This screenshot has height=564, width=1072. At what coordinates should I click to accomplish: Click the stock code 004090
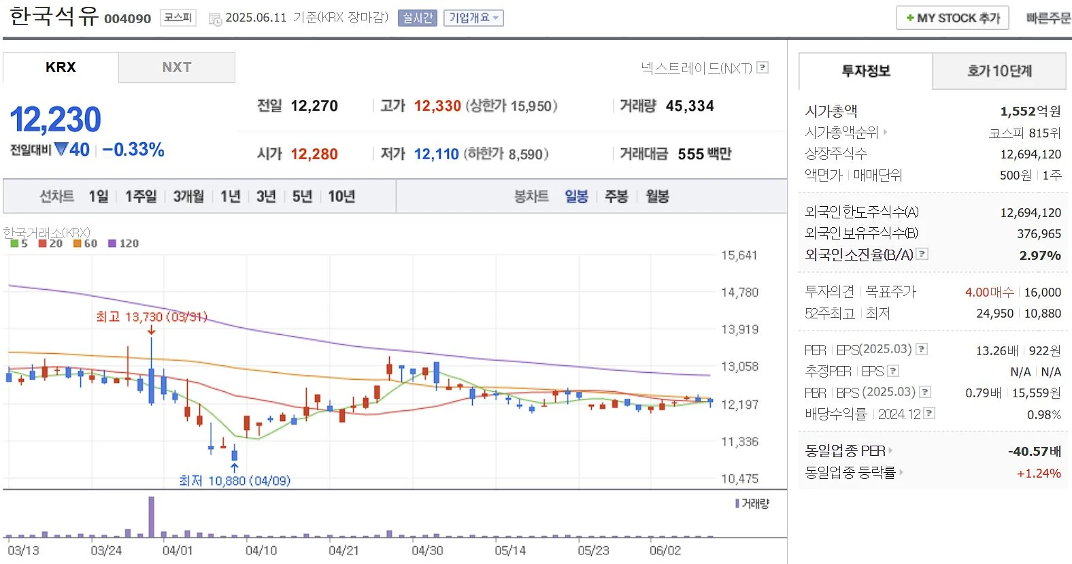127,19
